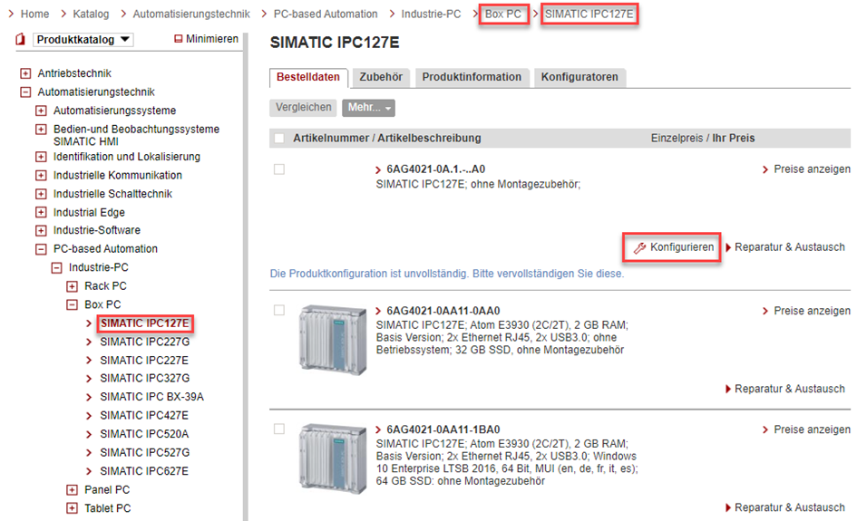Screen dimensions: 857x521
Task: Click arrow icon beside SIMATIC IPC427E
Action: coord(89,416)
